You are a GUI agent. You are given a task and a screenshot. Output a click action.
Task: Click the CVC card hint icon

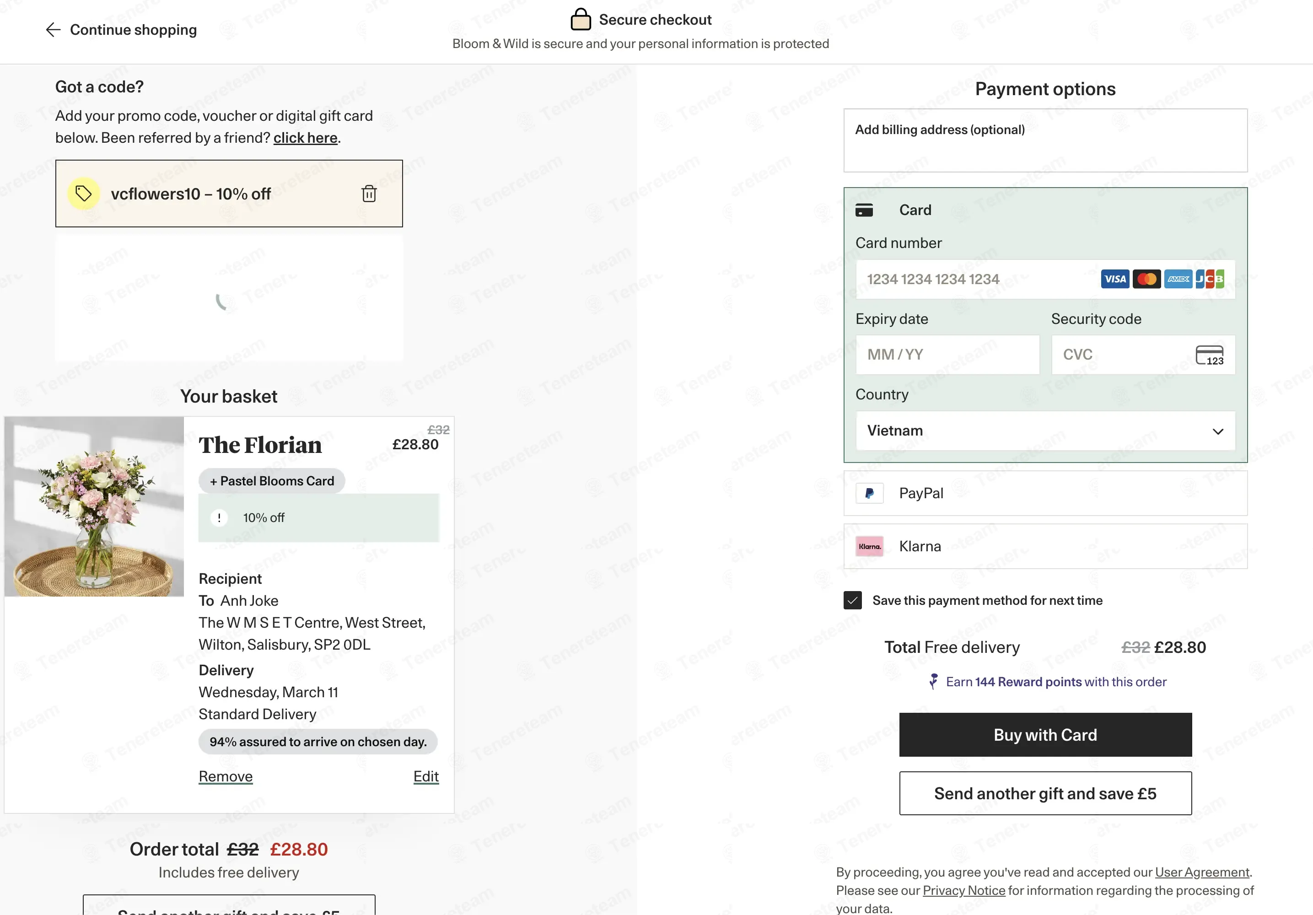point(1210,355)
